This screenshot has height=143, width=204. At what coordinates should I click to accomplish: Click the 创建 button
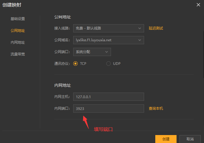point(166,139)
